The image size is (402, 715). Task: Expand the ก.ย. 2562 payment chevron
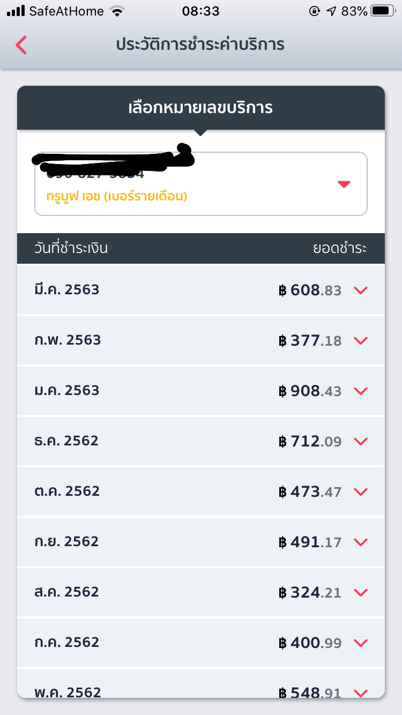(361, 542)
